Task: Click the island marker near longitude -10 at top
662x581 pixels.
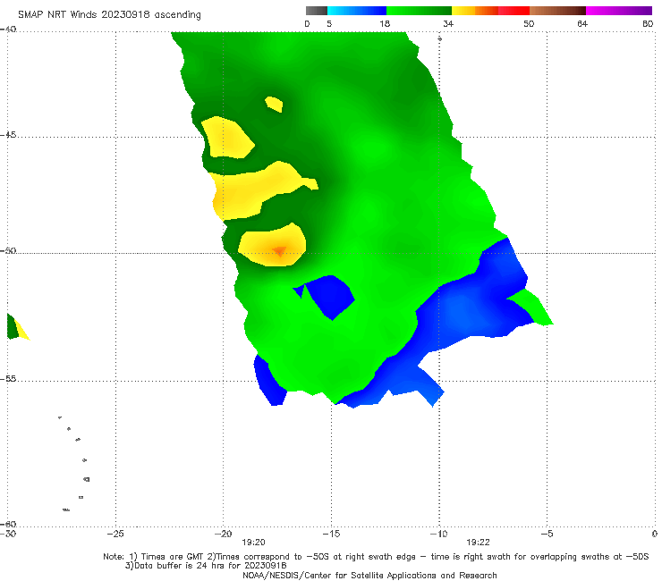Action: [439, 38]
